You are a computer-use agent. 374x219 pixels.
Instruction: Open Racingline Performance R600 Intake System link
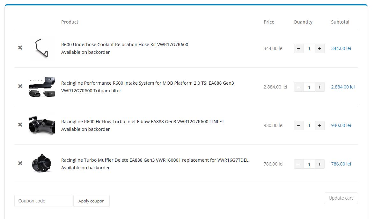[x=148, y=87]
